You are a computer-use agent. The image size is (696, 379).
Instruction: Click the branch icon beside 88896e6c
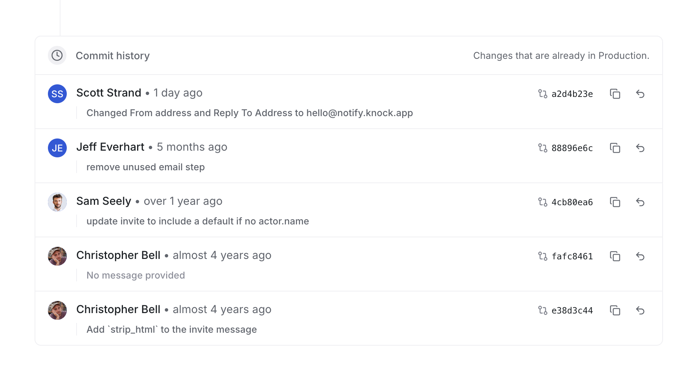coord(542,148)
